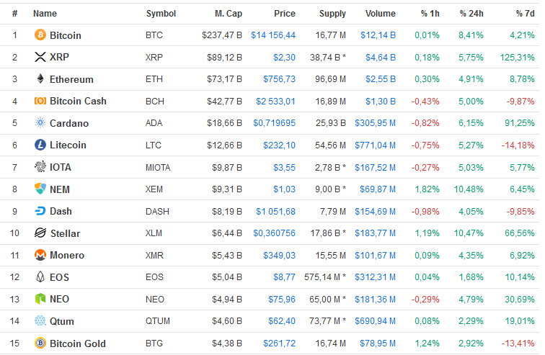
Task: Open the Stellar coin name link
Action: [x=65, y=233]
